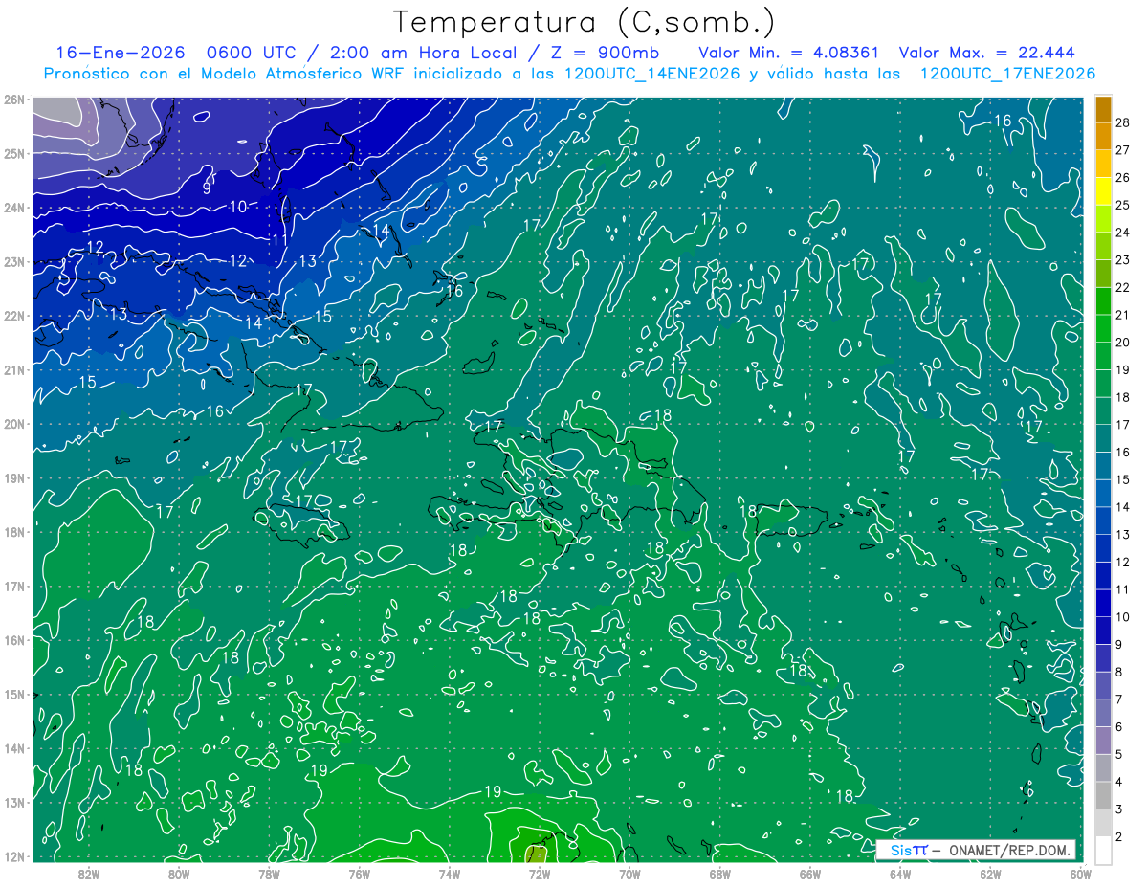Viewport: 1148px width, 887px height.
Task: Click the orange swatch between 27 and 28
Action: [1104, 137]
